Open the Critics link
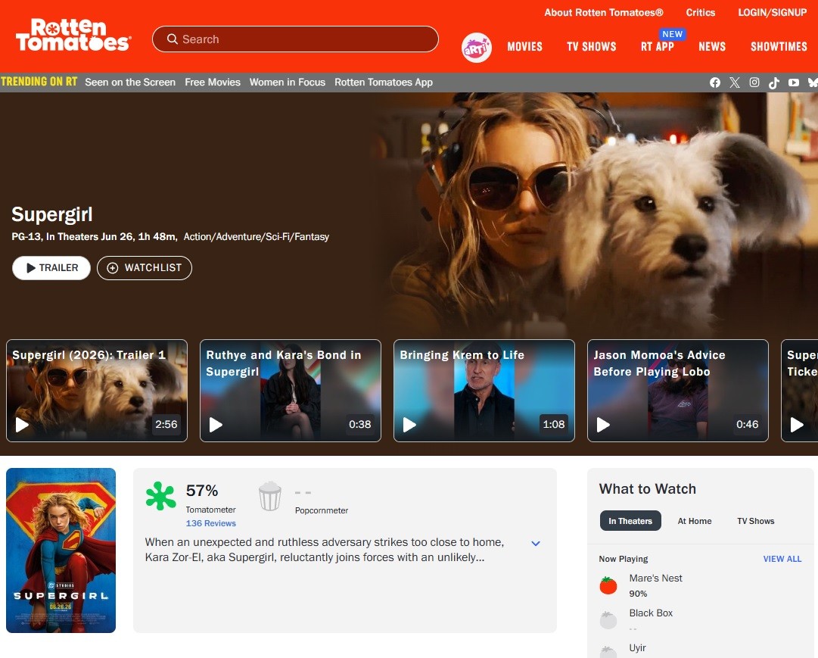 [x=700, y=13]
